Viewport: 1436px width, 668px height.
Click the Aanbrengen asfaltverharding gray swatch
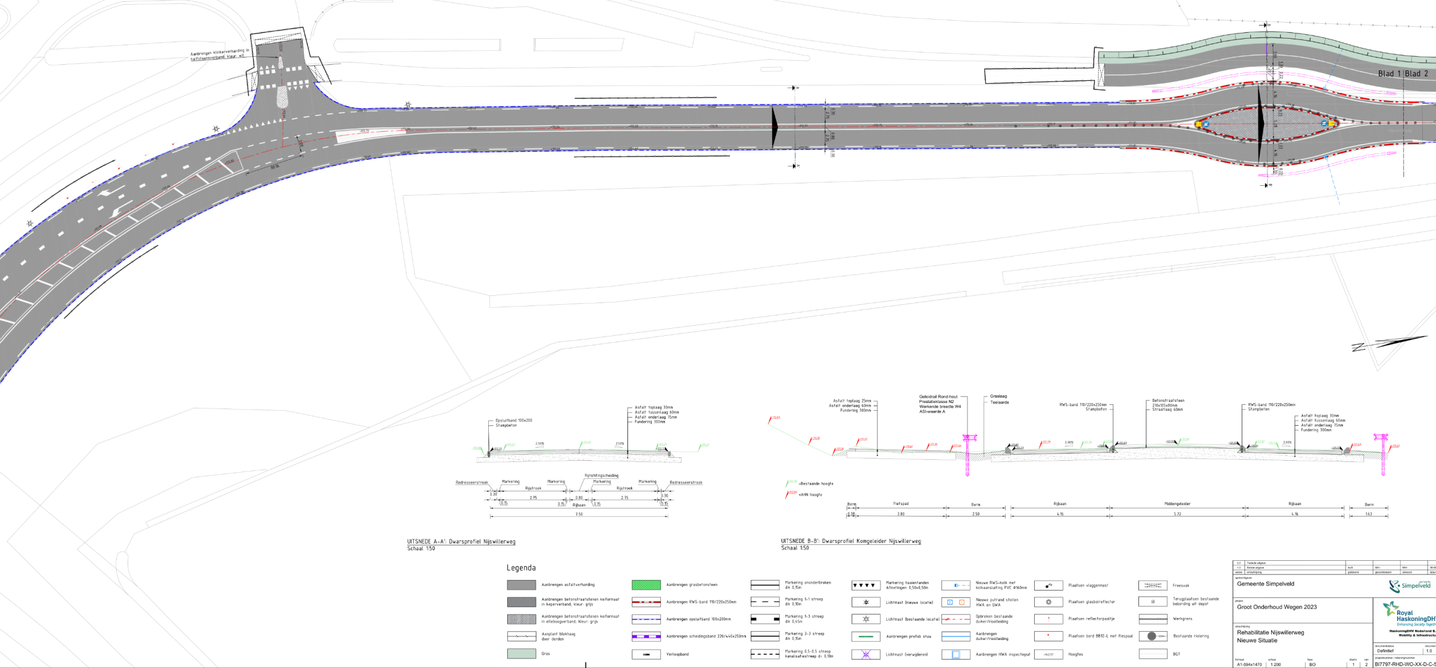coord(521,585)
